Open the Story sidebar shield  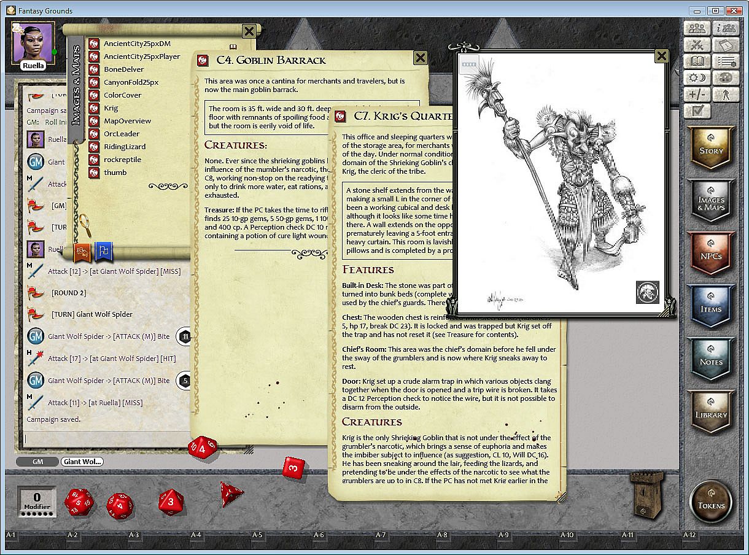(x=711, y=149)
